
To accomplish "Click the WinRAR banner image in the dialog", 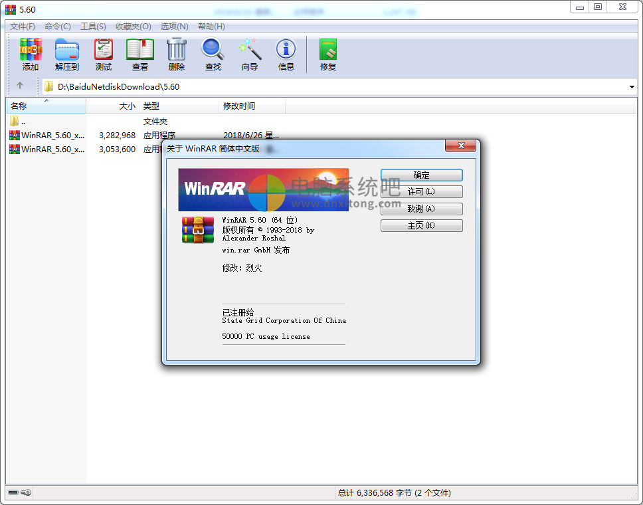I will tap(263, 189).
